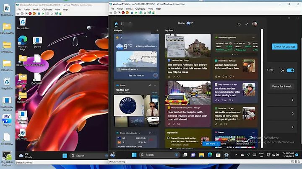Screen dimensions: 302x169
Task: Click widgets home icon in widgets board
Action: coord(116,24)
